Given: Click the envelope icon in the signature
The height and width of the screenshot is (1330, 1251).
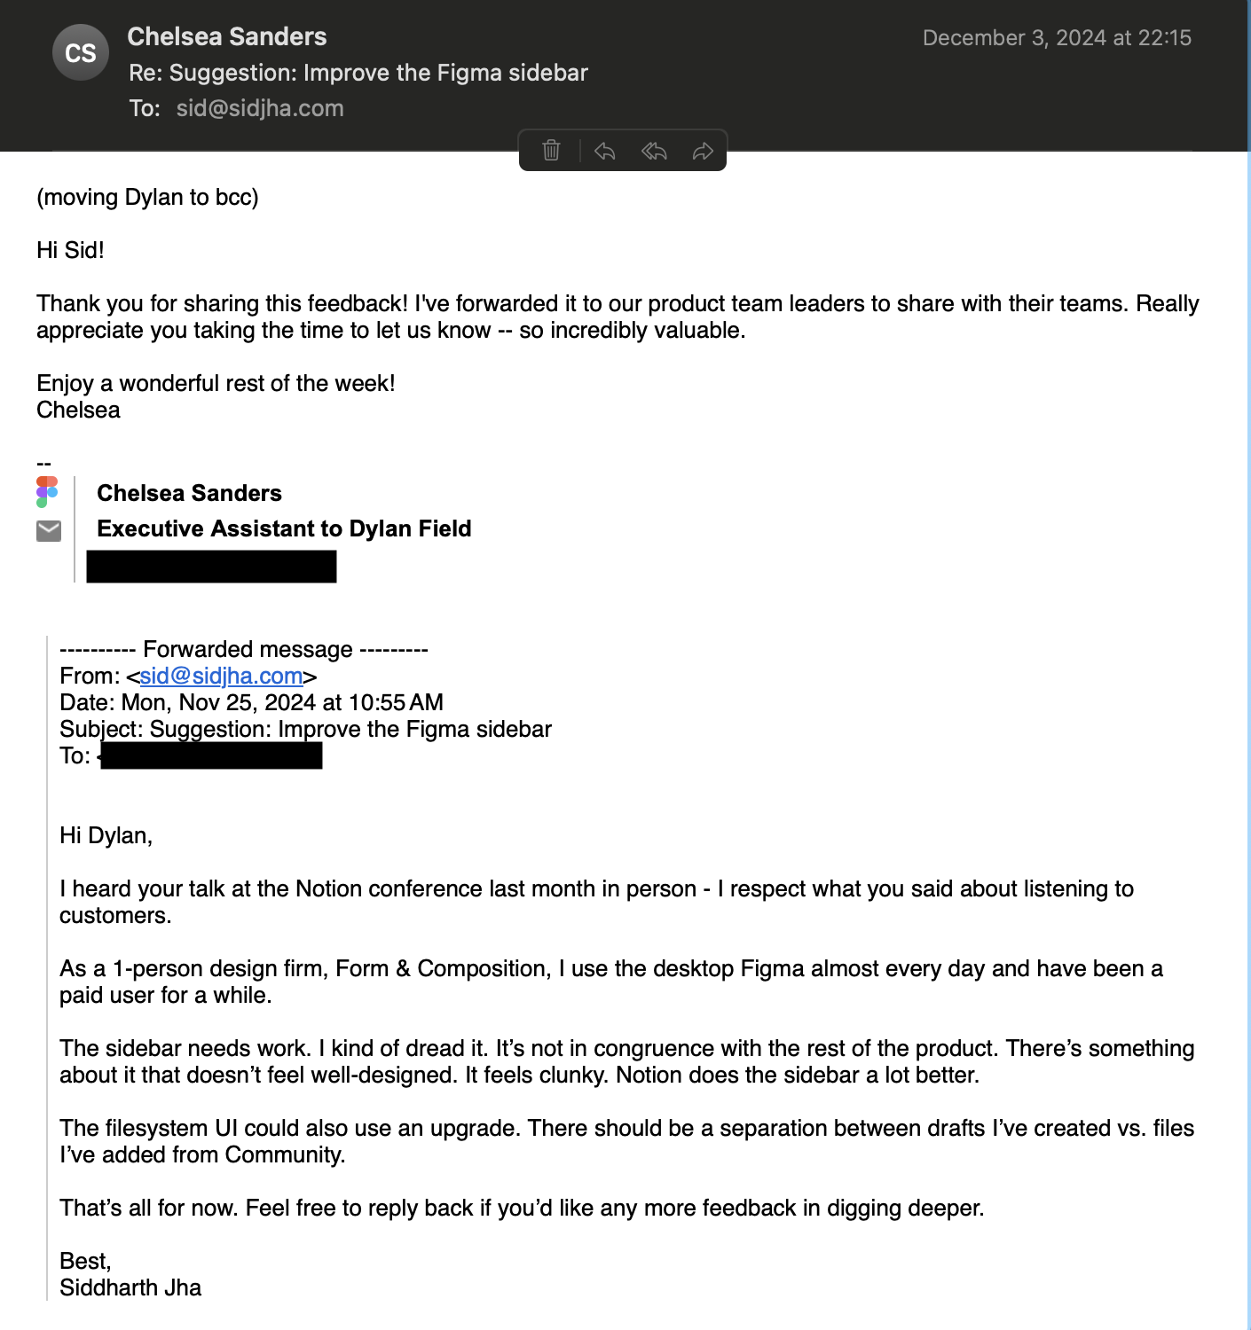Looking at the screenshot, I should tap(49, 530).
